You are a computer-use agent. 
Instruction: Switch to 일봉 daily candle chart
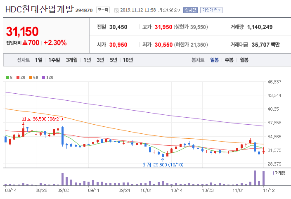coord(214,60)
